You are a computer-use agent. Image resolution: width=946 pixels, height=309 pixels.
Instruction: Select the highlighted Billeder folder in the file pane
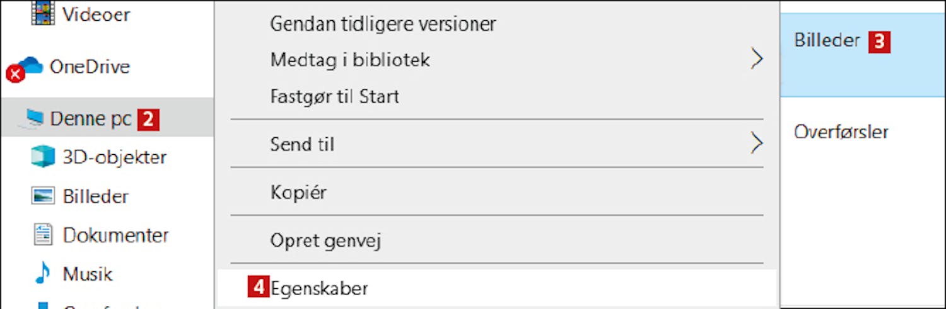tap(863, 53)
